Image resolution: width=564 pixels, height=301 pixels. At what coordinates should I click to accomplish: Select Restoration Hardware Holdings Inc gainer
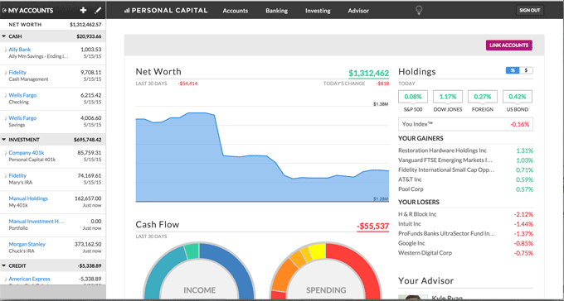coord(466,150)
